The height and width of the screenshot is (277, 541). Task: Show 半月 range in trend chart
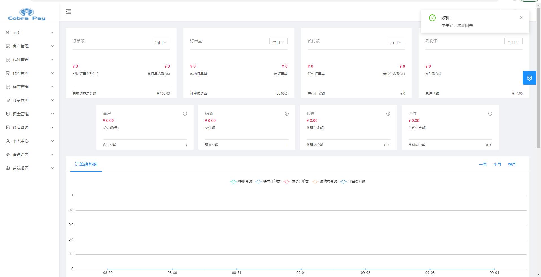497,164
